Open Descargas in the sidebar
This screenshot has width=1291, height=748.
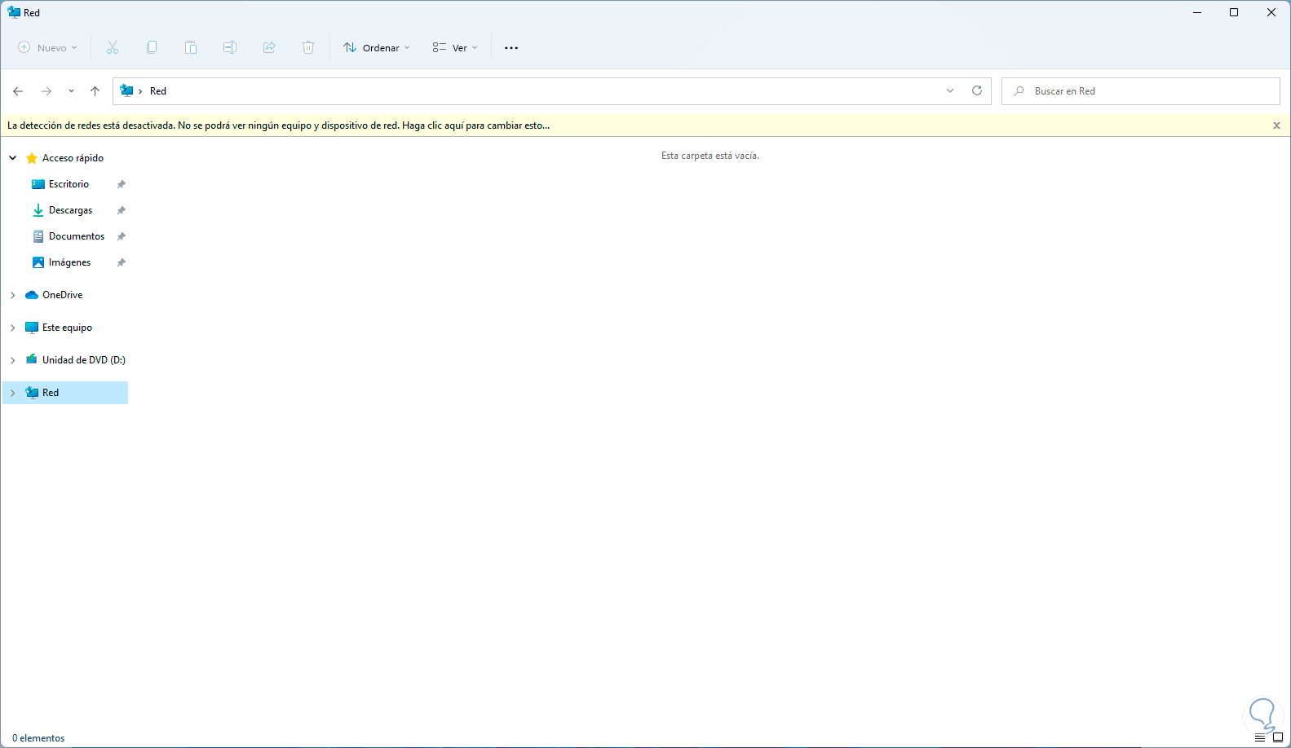70,210
